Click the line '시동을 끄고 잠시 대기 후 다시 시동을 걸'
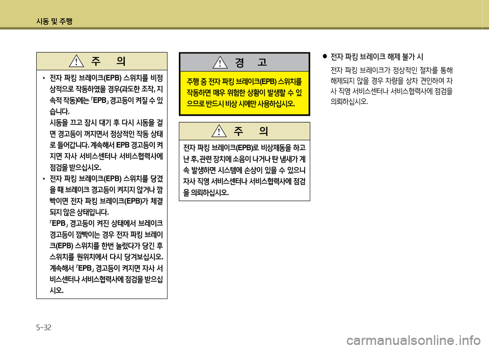The image size is (489, 349). 106,123
